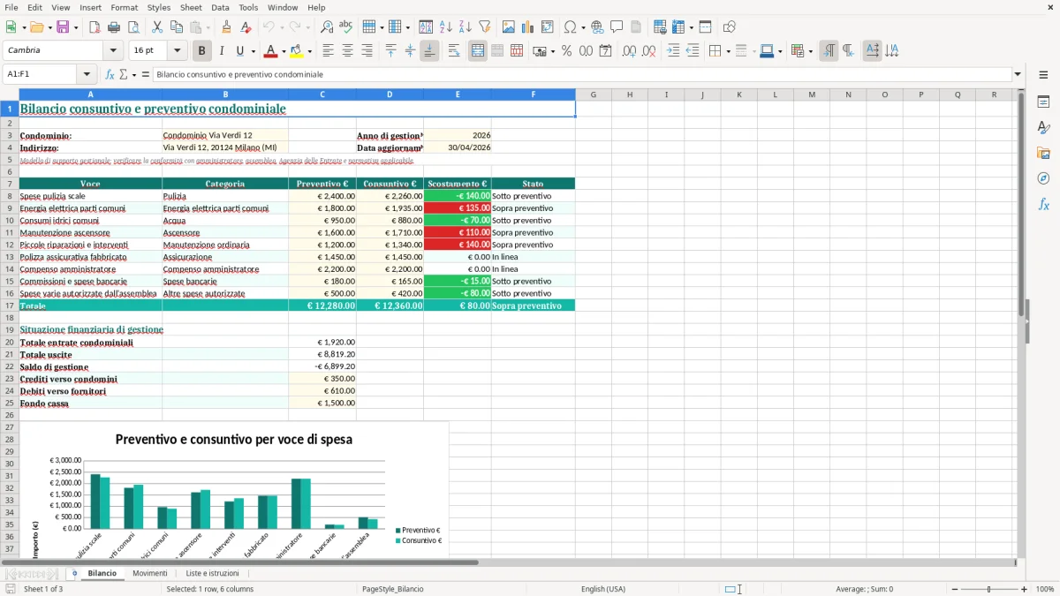This screenshot has width=1060, height=596.
Task: Click the column C header
Action: (x=322, y=94)
